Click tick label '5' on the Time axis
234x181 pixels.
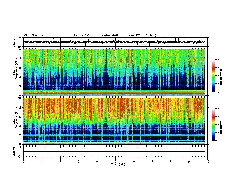pyautogui.click(x=116, y=161)
